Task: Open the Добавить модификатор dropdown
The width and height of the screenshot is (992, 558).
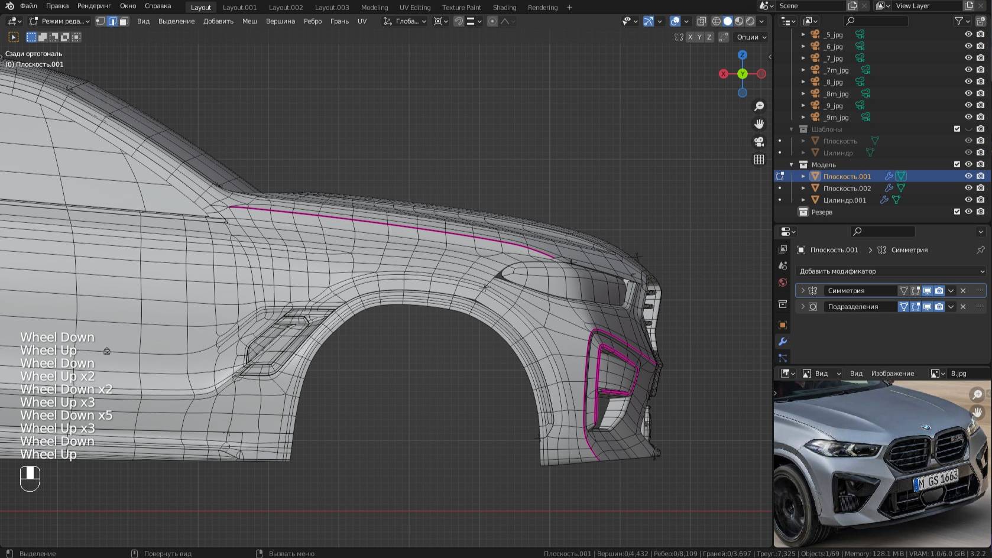Action: pyautogui.click(x=890, y=271)
